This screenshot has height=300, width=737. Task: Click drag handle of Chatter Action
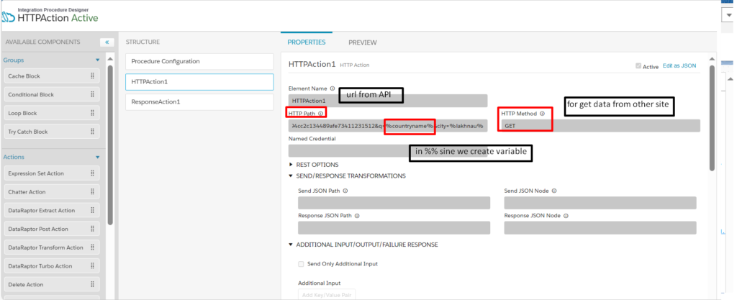92,192
